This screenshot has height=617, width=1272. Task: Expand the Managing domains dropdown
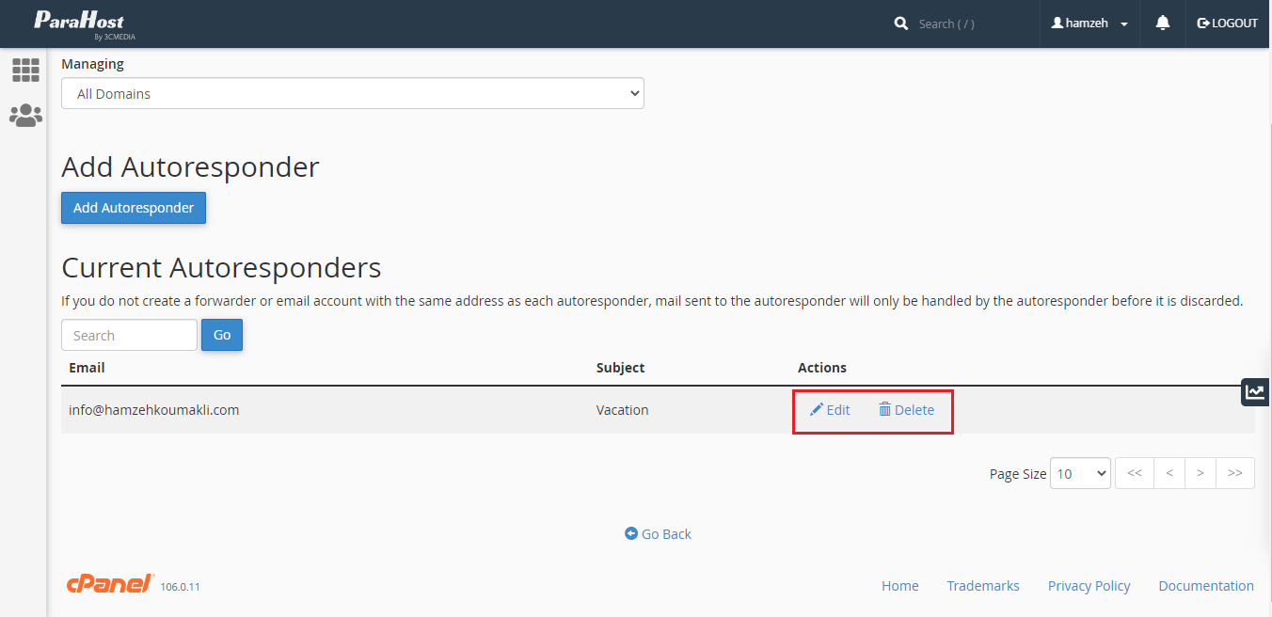[353, 93]
